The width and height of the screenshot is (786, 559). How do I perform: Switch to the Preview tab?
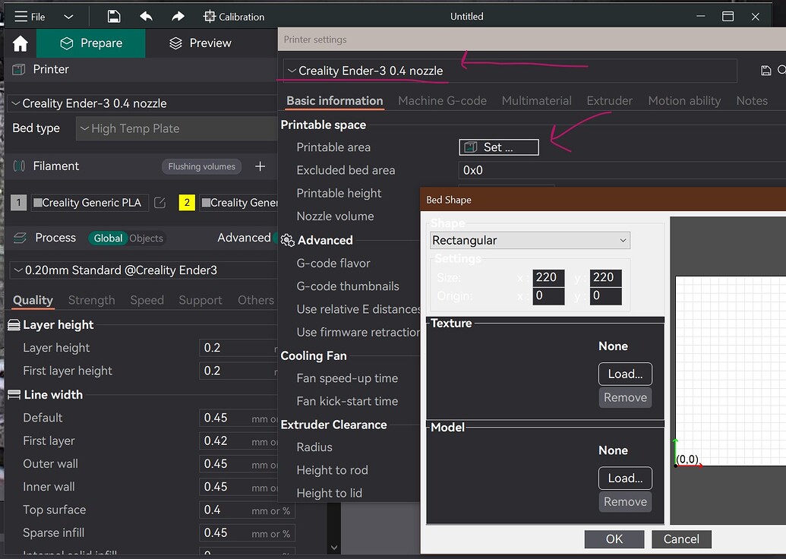200,43
